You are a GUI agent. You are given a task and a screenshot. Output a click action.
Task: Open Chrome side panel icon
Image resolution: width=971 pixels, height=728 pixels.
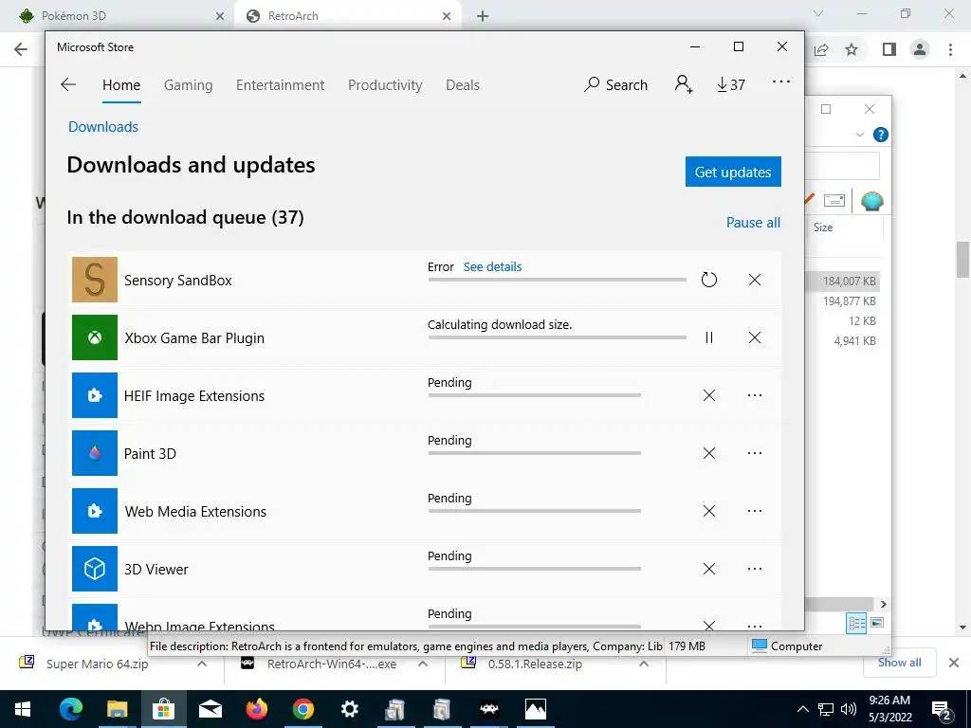(x=889, y=49)
